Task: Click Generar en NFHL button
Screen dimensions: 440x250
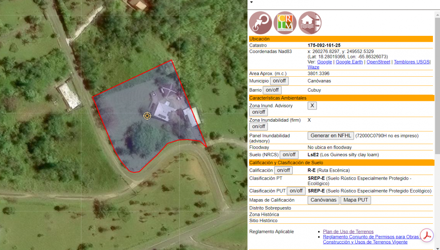Action: [331, 136]
